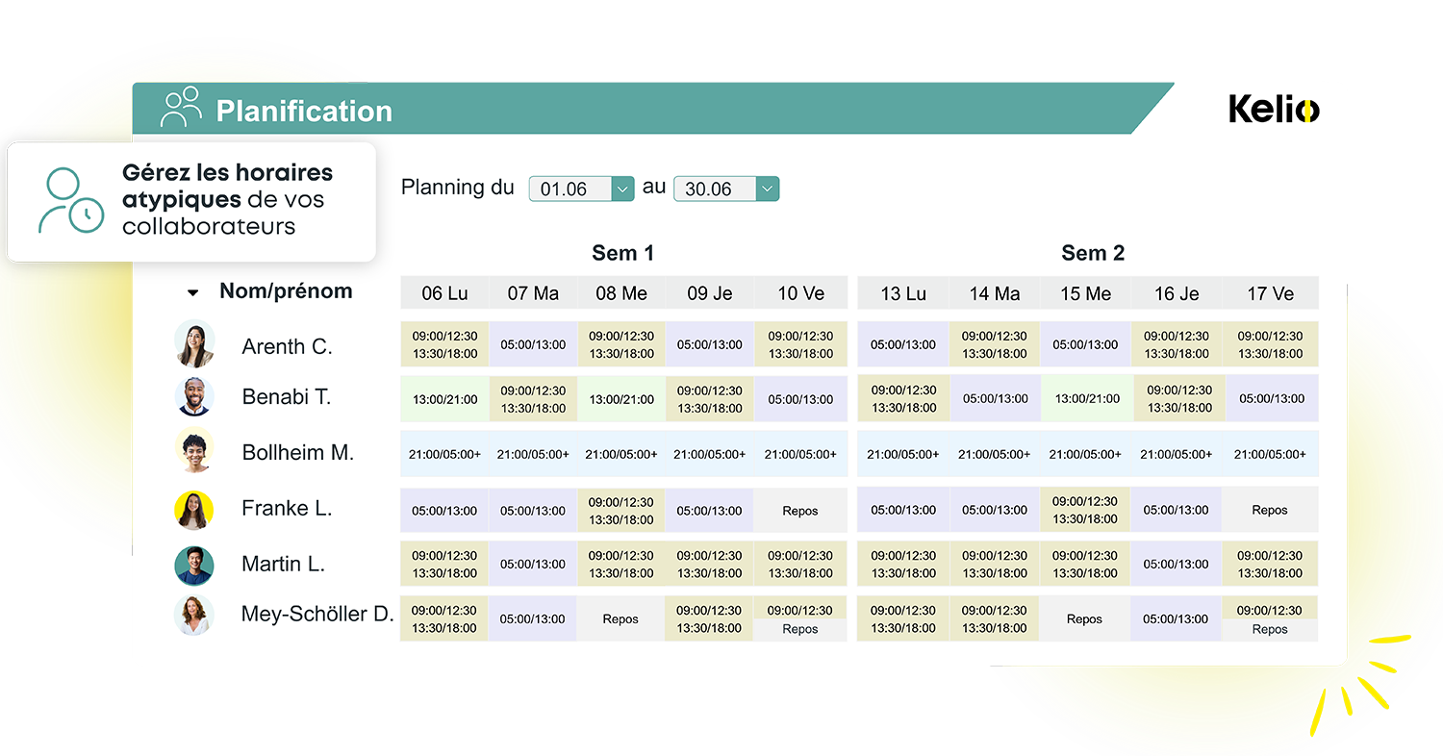
Task: Select the 13 Lu column header
Action: click(903, 293)
